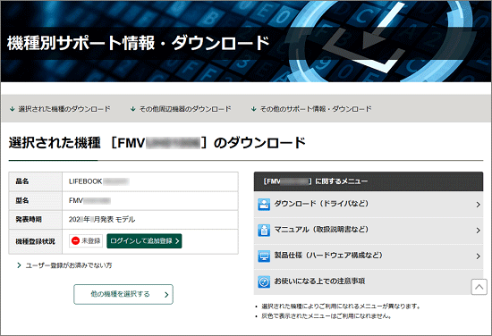Click arrow before その他周辺機器のダウンロード
The height and width of the screenshot is (336, 492).
pos(132,109)
